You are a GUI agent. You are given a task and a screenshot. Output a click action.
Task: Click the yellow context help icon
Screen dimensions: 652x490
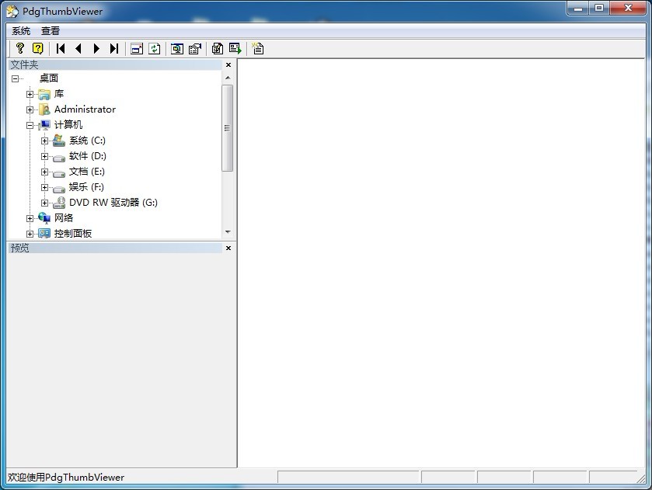tap(37, 48)
